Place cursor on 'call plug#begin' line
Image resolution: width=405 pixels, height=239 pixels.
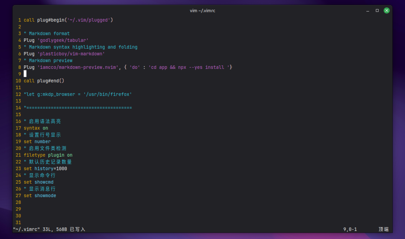pos(68,20)
